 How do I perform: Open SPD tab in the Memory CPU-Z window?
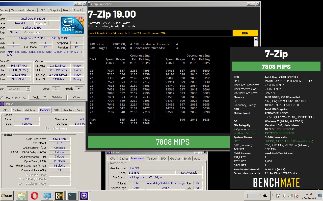[57, 110]
